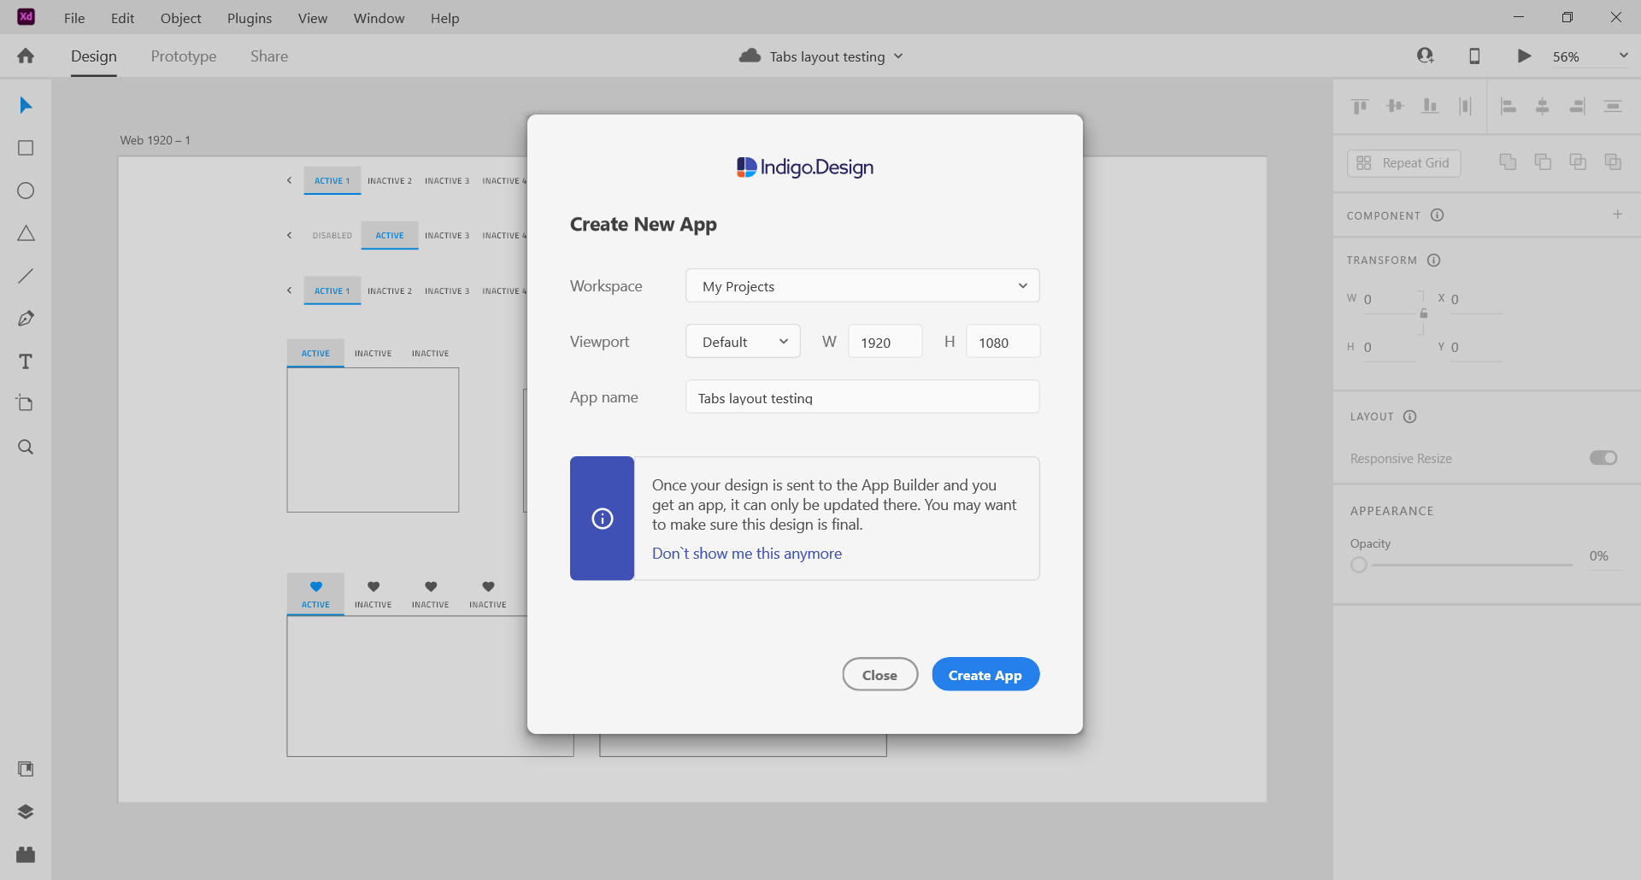Select the Text tool
The image size is (1641, 880).
click(x=26, y=361)
